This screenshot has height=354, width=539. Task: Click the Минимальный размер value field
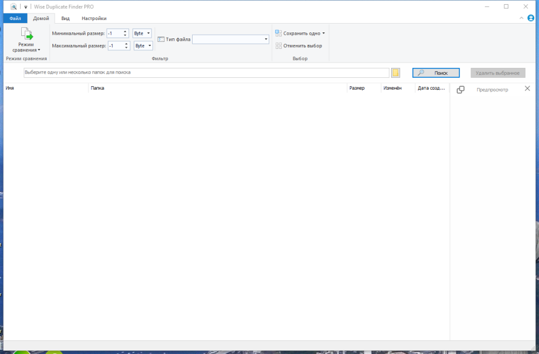(114, 34)
